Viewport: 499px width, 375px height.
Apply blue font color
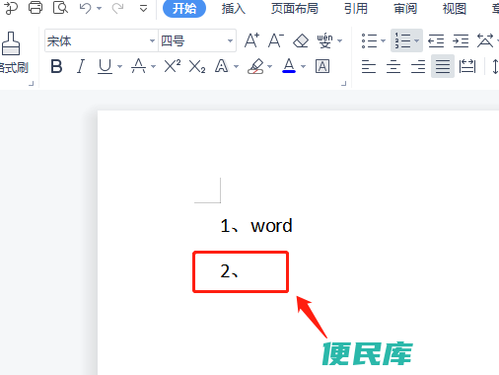point(289,66)
